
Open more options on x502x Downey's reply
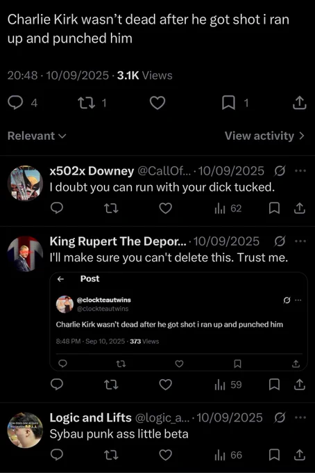click(x=300, y=170)
